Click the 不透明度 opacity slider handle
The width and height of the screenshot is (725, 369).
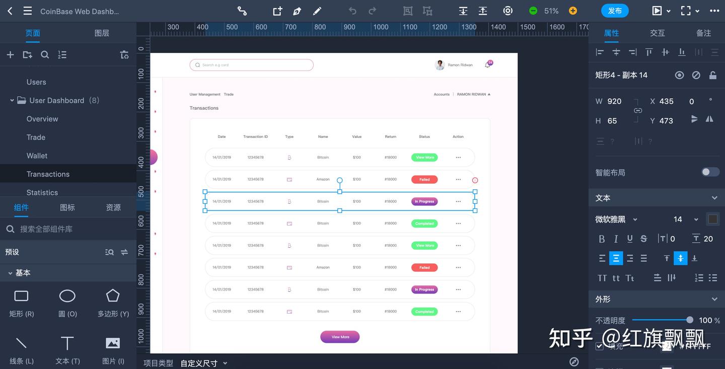click(x=689, y=320)
